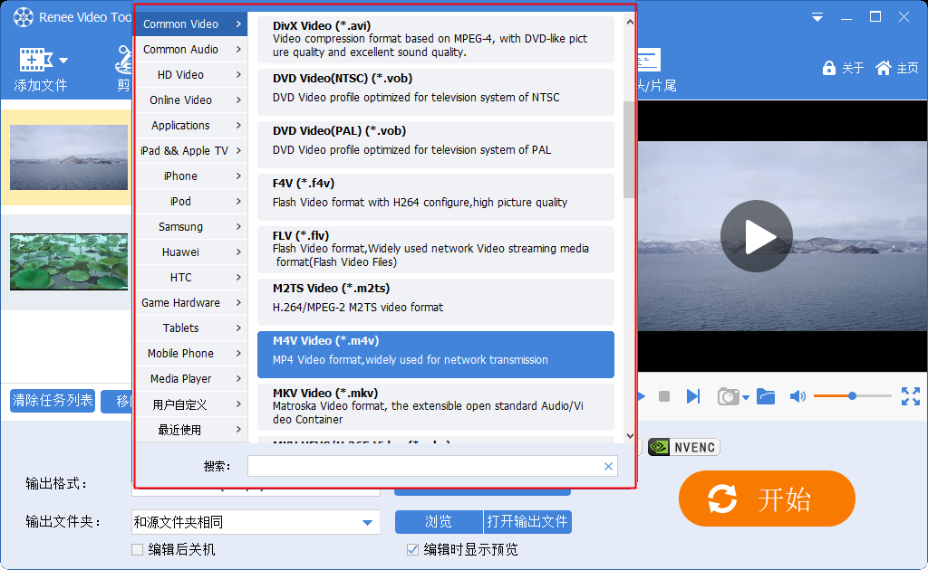The height and width of the screenshot is (570, 928).
Task: Select the Media Player category
Action: pos(192,379)
